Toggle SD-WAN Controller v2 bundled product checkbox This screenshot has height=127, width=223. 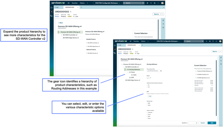click(x=87, y=43)
